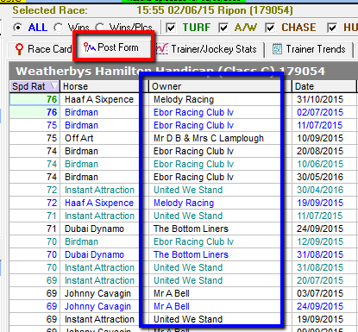The height and width of the screenshot is (332, 358).
Task: Click horse name Off Art
Action: 79,138
